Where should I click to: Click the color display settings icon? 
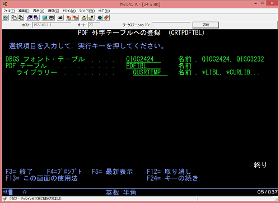(45, 18)
